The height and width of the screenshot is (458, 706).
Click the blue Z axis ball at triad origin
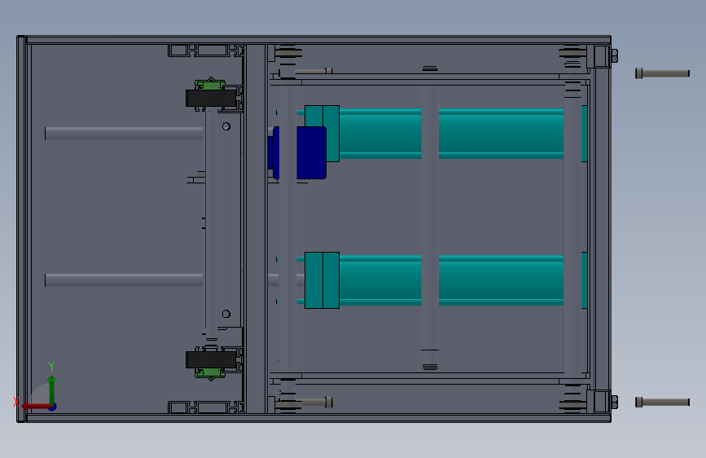coord(53,407)
